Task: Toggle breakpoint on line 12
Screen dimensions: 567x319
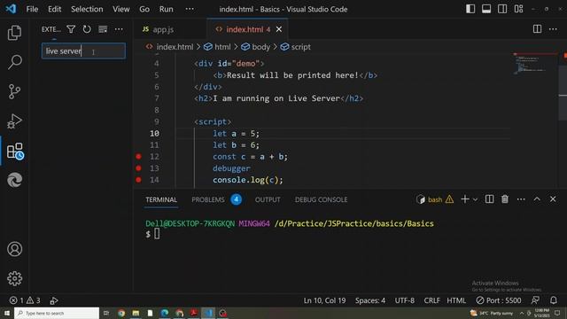Action: 138,157
